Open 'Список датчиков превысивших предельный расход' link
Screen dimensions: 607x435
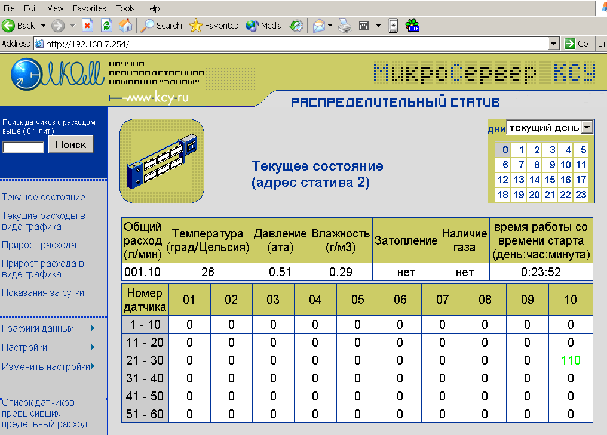45,414
